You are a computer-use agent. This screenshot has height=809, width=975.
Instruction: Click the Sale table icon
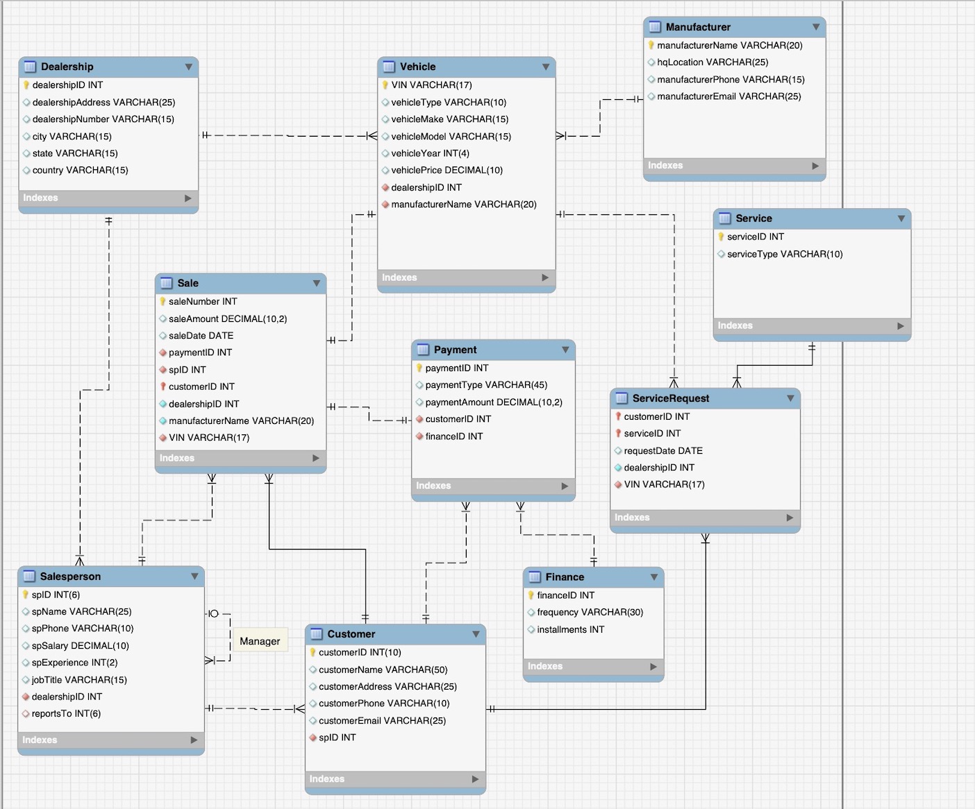(x=167, y=283)
